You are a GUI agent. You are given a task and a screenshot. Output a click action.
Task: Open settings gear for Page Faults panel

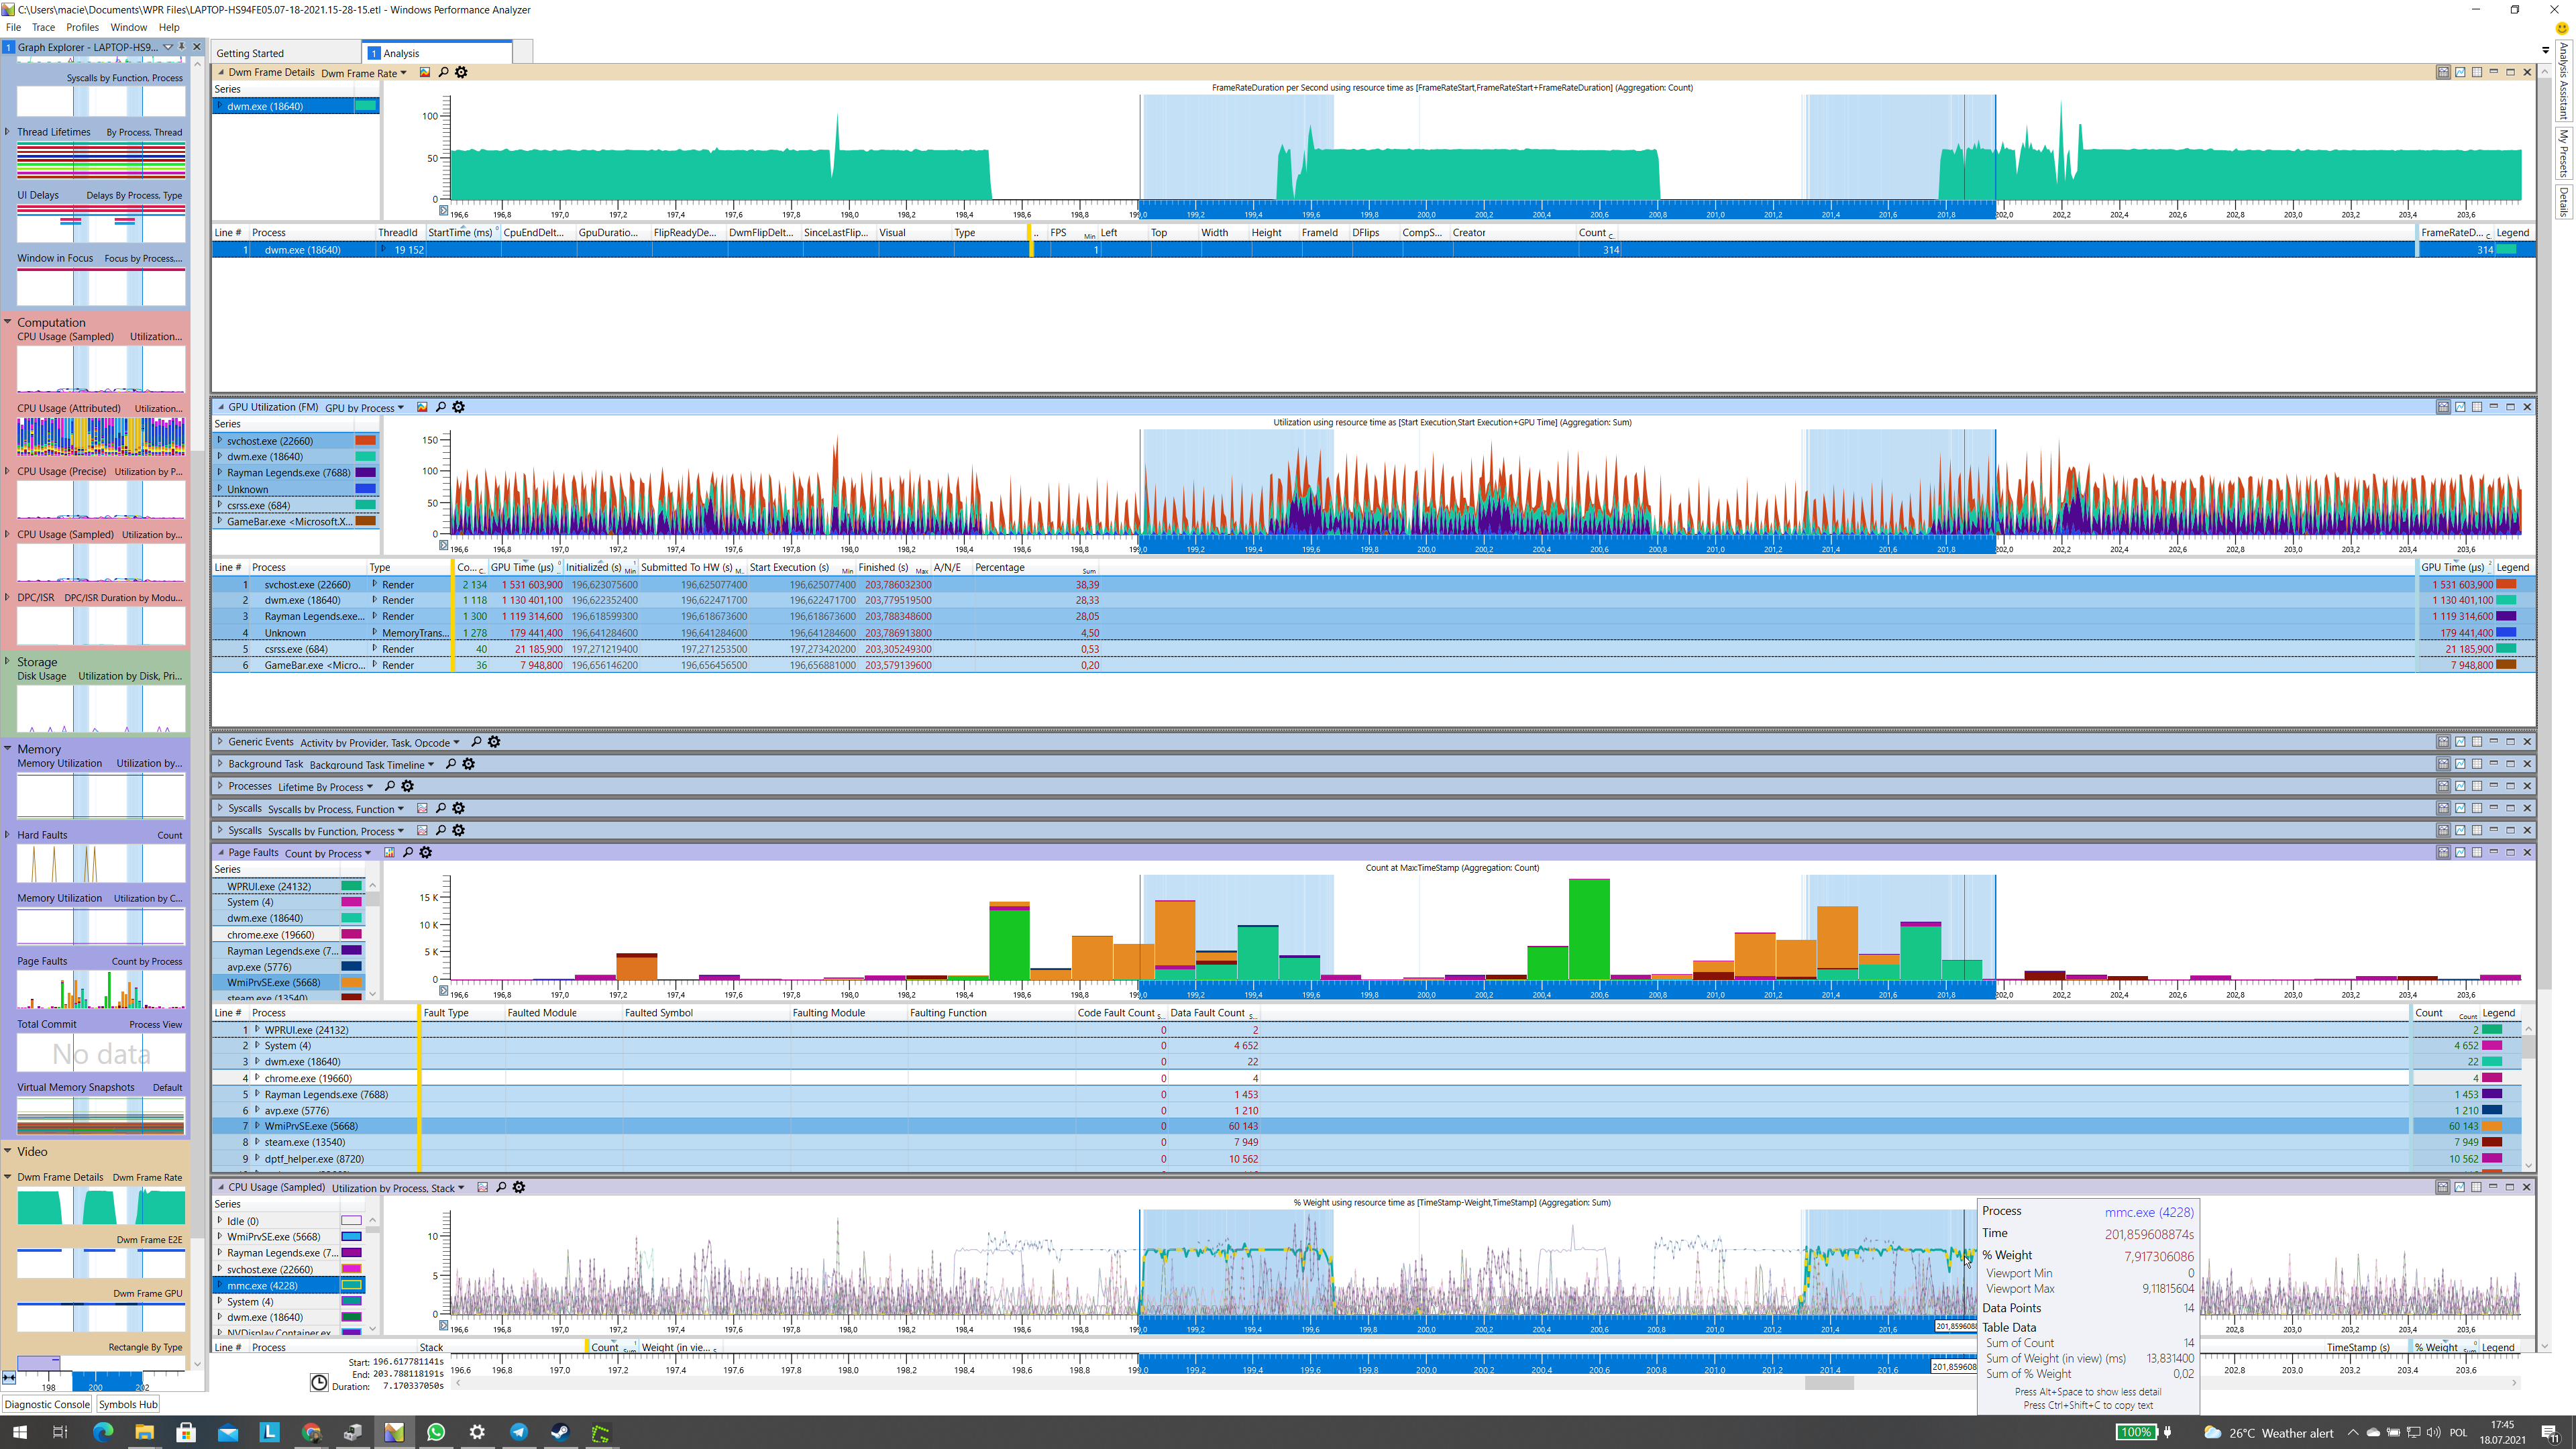click(x=426, y=853)
